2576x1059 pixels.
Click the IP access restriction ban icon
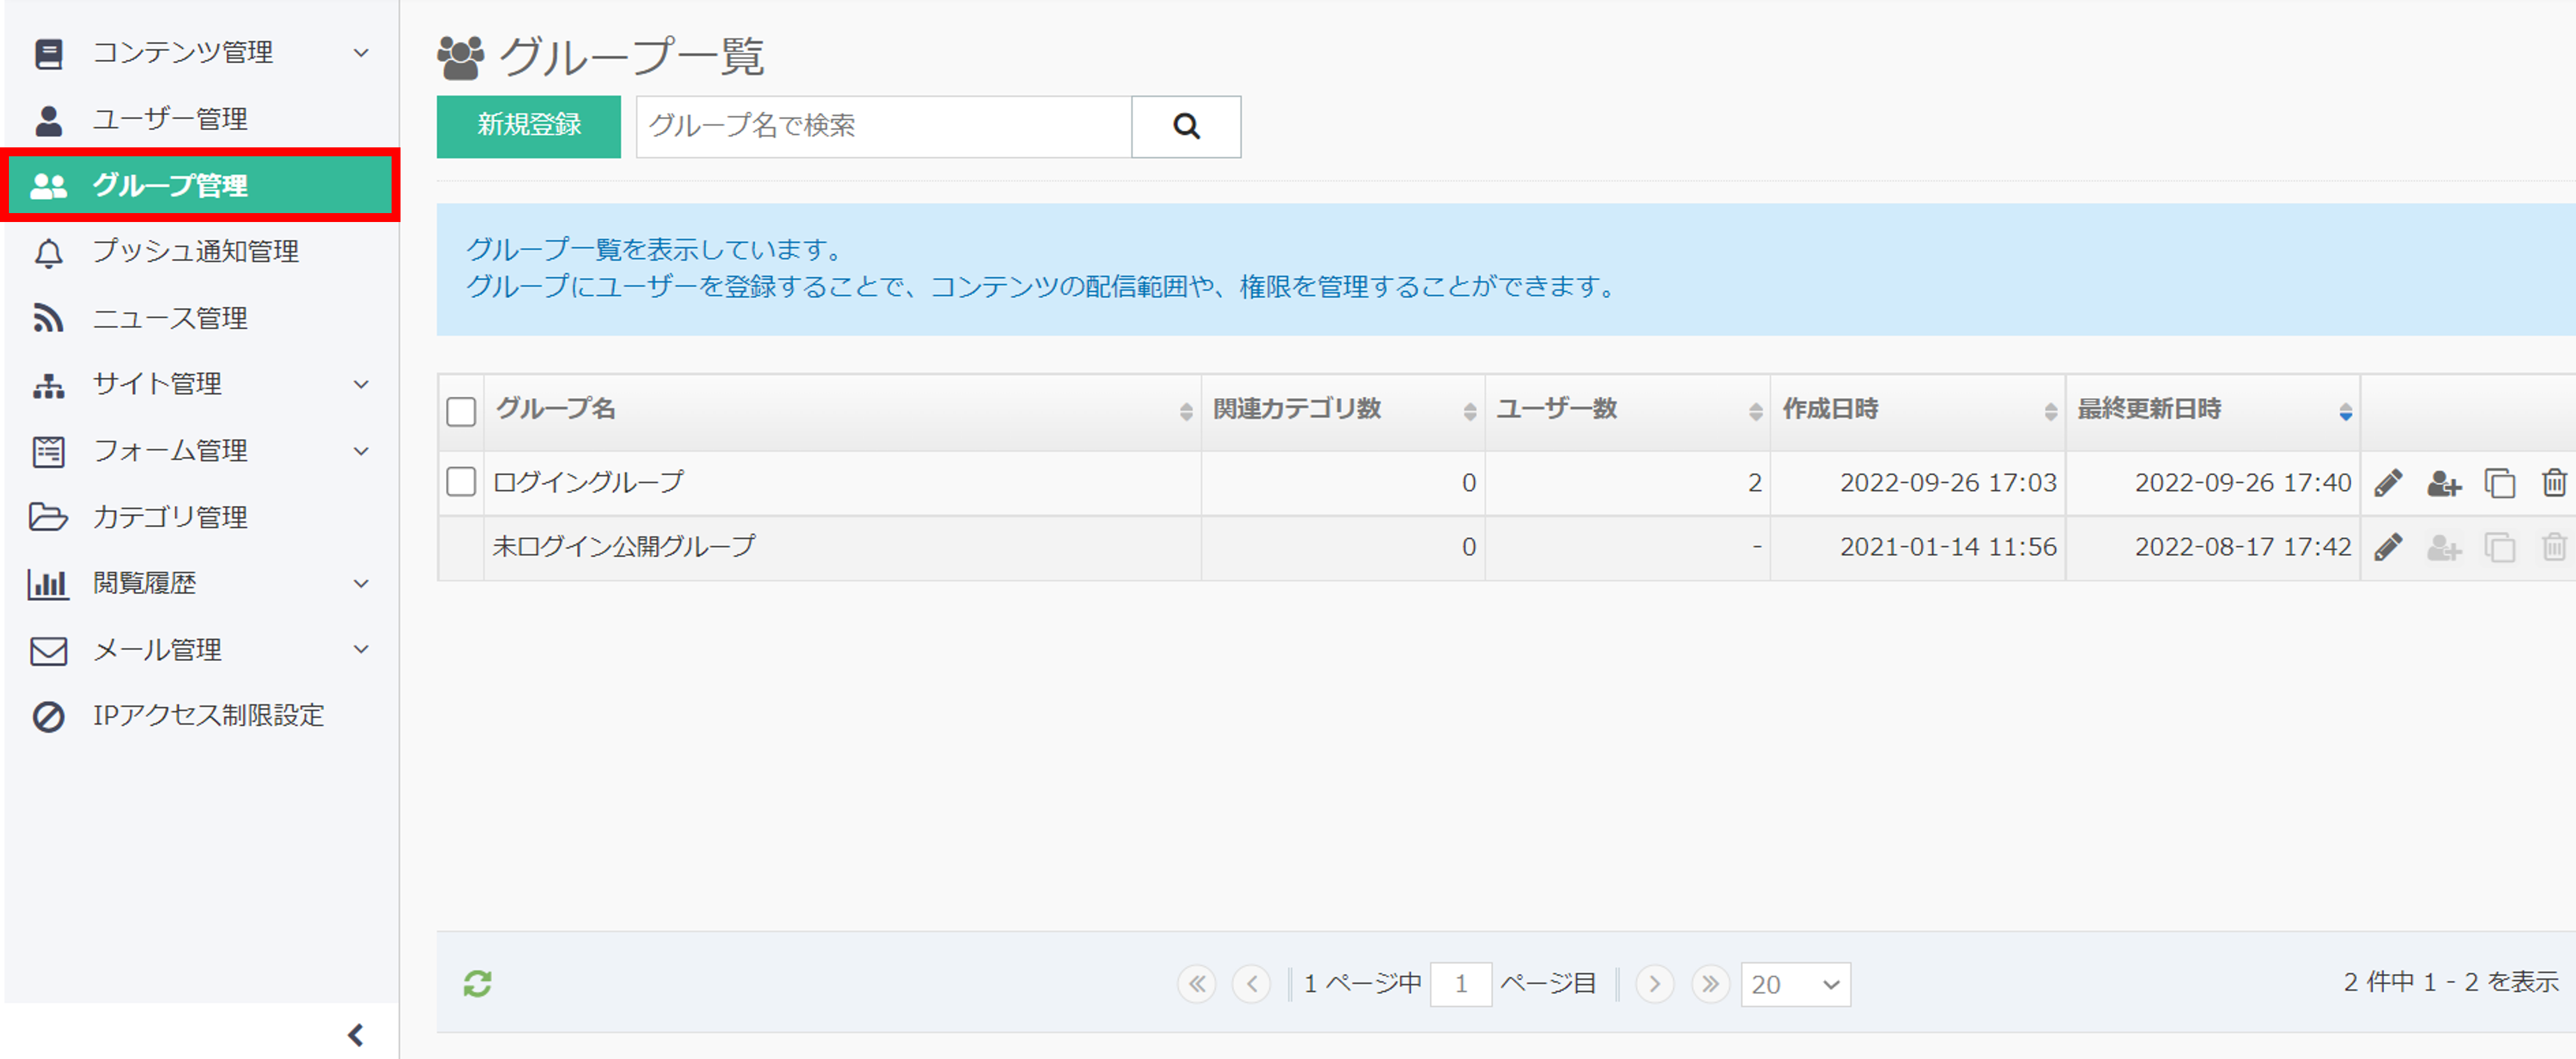point(48,717)
